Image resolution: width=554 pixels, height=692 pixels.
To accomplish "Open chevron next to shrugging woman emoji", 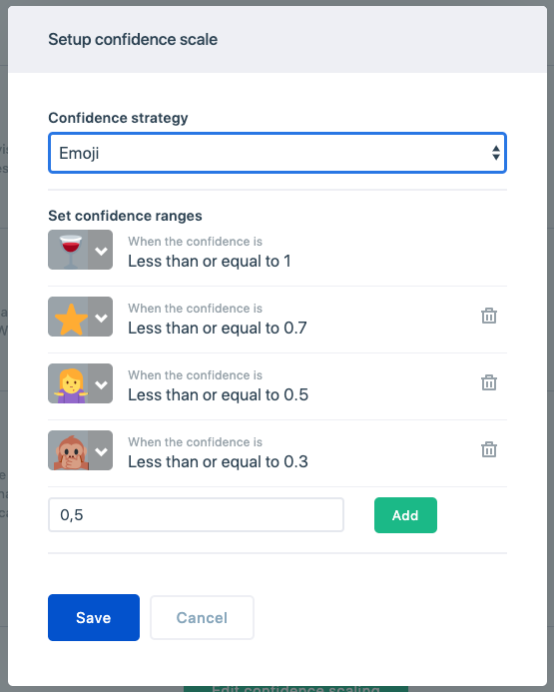I will click(x=101, y=384).
